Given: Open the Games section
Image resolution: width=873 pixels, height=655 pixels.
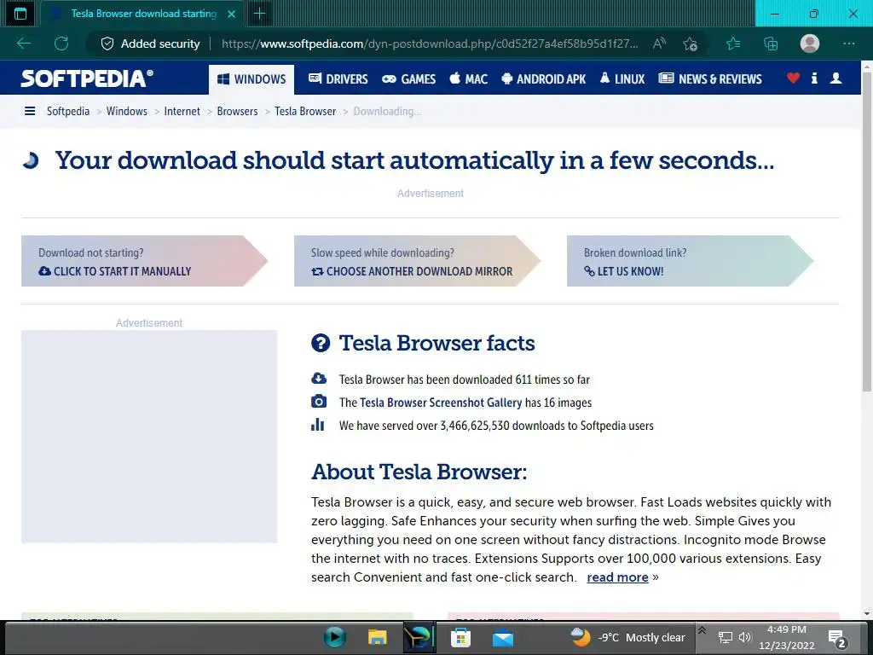Looking at the screenshot, I should [408, 79].
